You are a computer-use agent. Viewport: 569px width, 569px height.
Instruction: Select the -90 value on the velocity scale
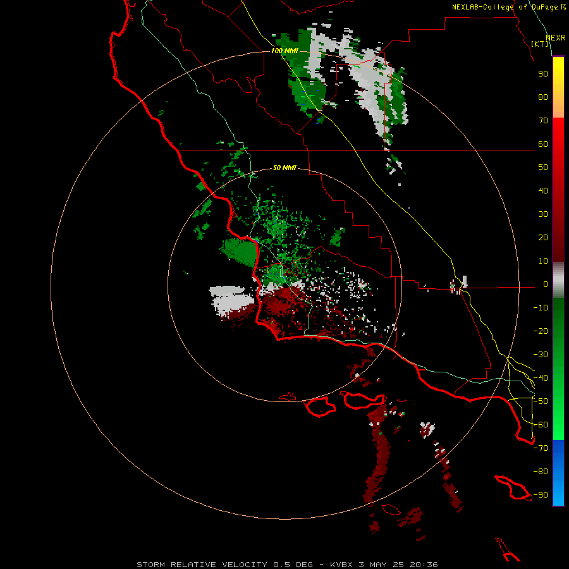[541, 494]
